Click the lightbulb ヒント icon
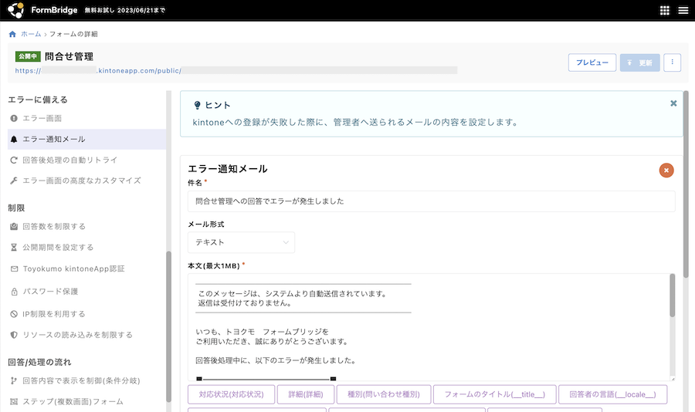The height and width of the screenshot is (412, 695). (197, 105)
